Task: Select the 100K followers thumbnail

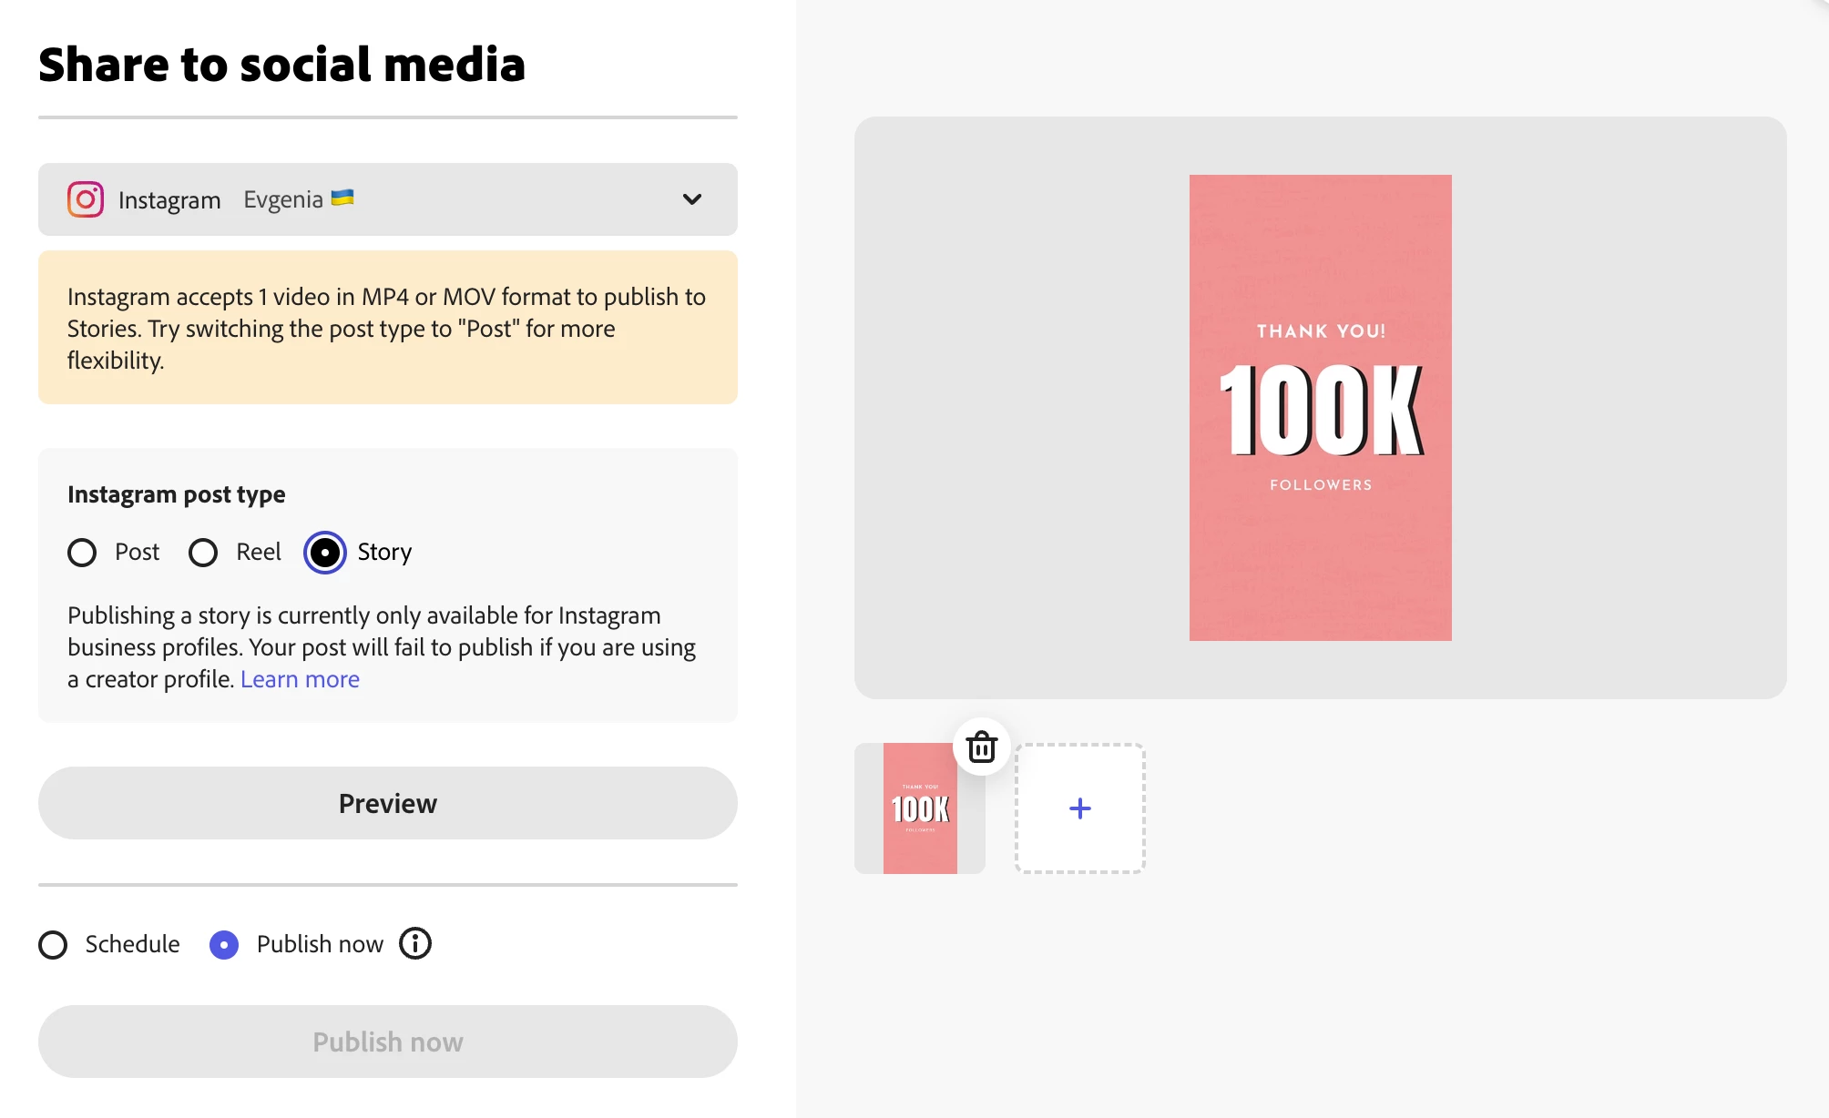Action: (919, 808)
